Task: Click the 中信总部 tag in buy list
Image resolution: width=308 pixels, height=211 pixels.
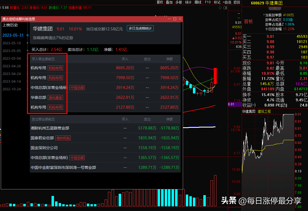Action: (77, 88)
